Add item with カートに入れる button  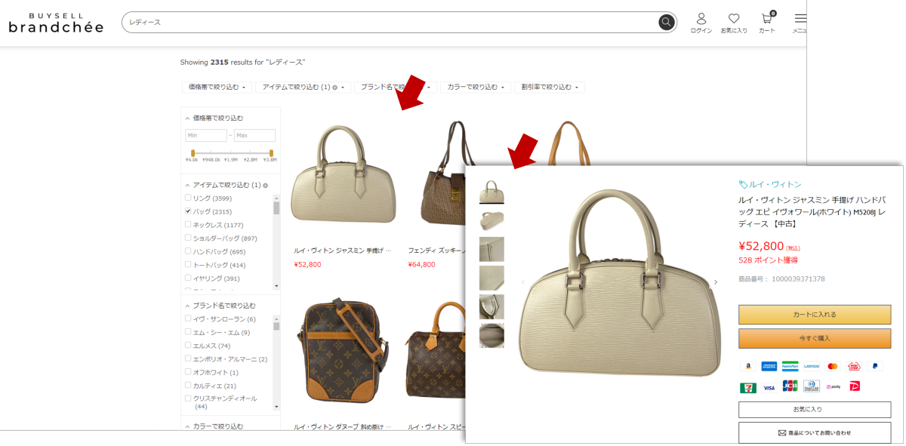tap(815, 315)
